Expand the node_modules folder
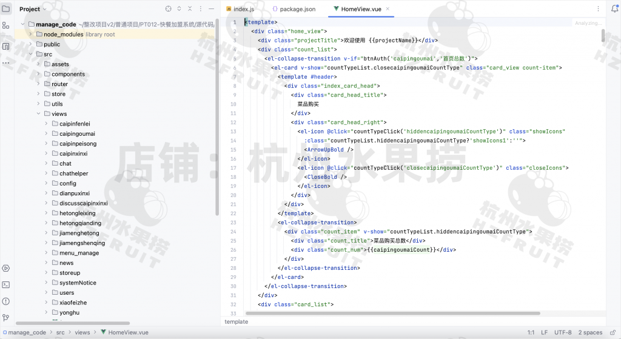 click(x=30, y=35)
